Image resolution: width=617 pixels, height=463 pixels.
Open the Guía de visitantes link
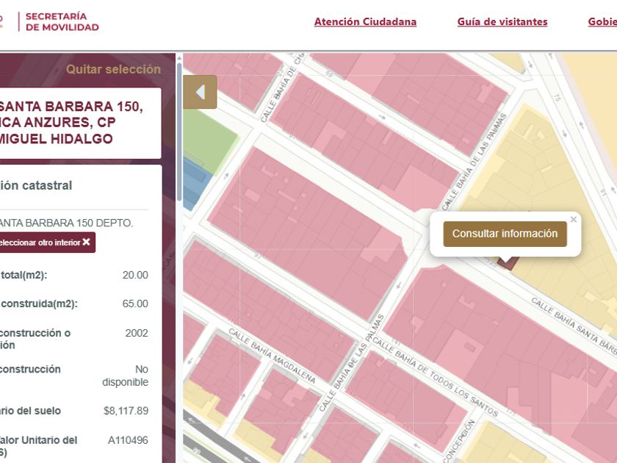coord(502,21)
